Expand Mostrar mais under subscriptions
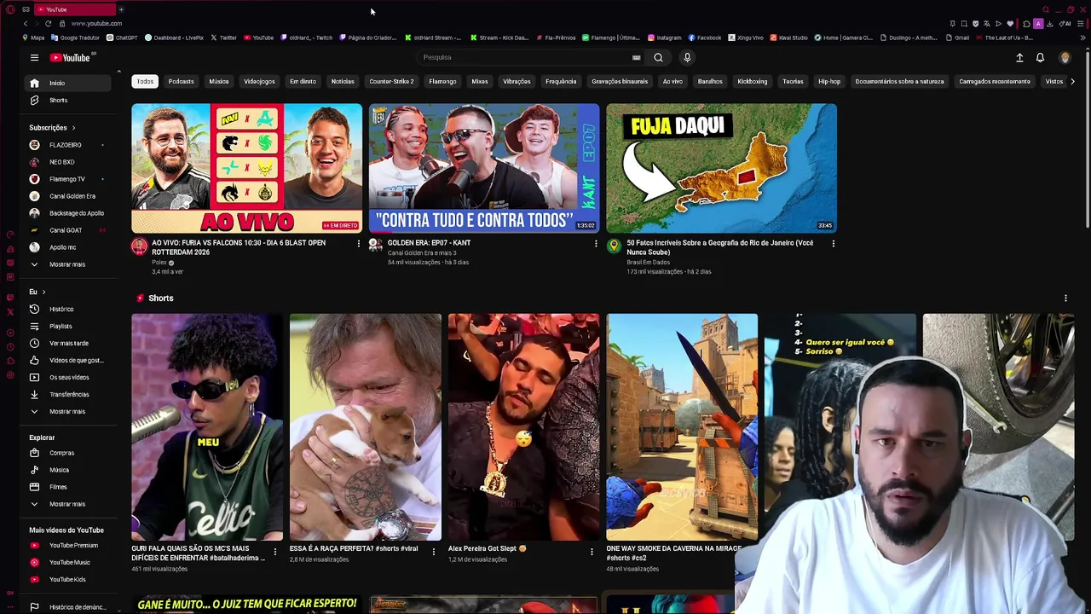The width and height of the screenshot is (1091, 614). (x=66, y=264)
